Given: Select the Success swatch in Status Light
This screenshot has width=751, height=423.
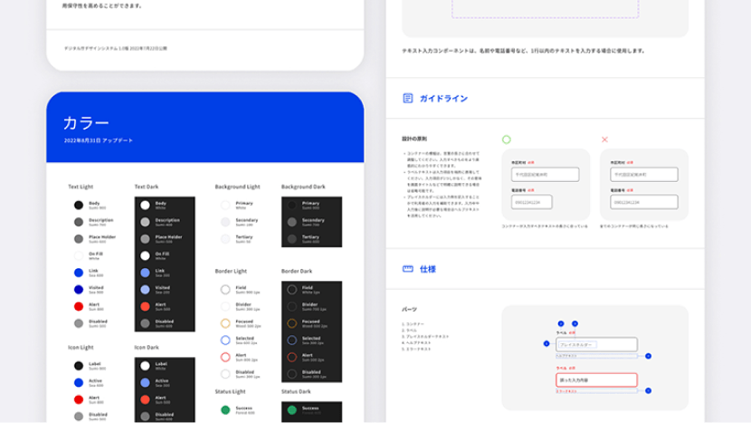Looking at the screenshot, I should [225, 410].
